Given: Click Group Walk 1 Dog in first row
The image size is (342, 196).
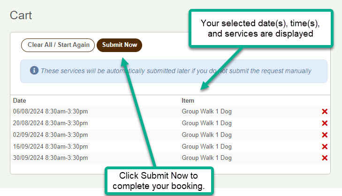Looking at the screenshot, I should (206, 112).
